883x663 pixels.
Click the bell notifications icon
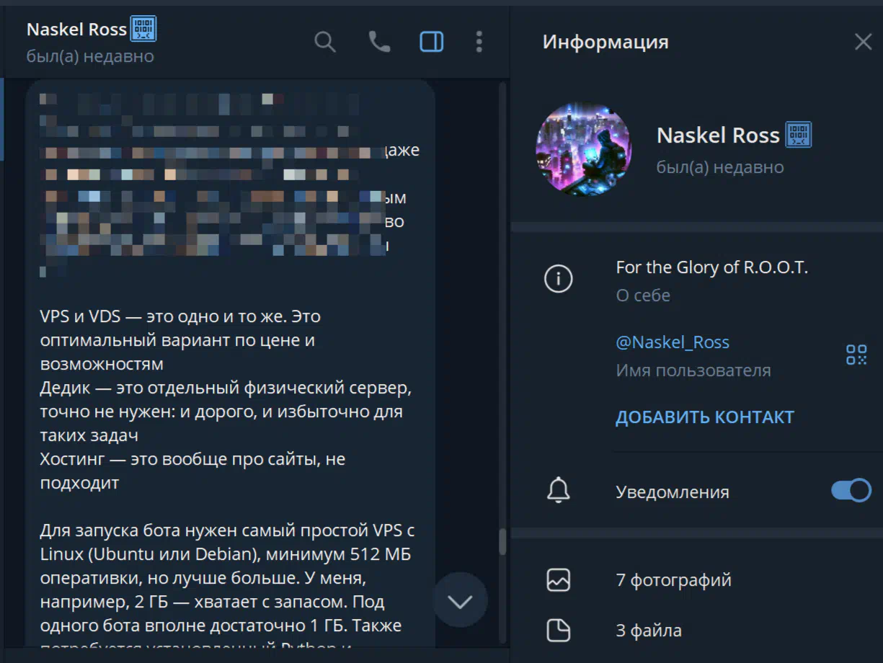559,491
